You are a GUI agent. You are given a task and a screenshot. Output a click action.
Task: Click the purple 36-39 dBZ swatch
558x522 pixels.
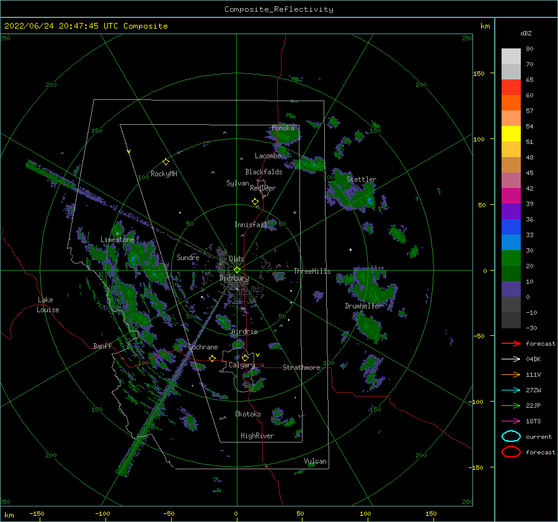(511, 212)
